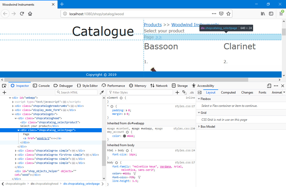Expand the shopcatalogbreadcrumbs div node
Screen dimensions: 286x187
point(13,106)
